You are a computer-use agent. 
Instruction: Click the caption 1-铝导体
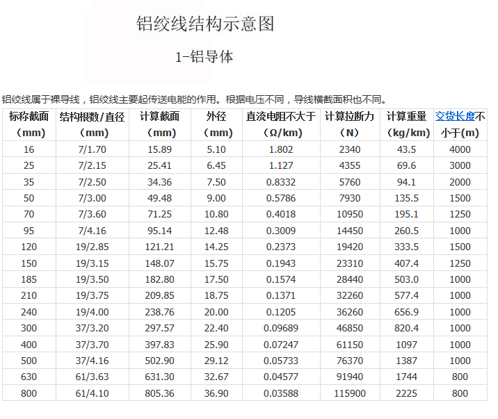point(204,57)
